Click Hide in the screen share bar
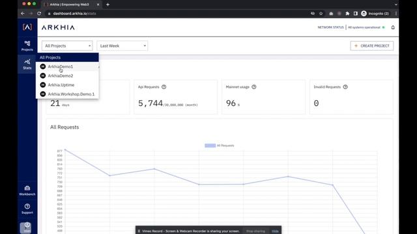Screen dimensions: 417x234 tap(275, 231)
